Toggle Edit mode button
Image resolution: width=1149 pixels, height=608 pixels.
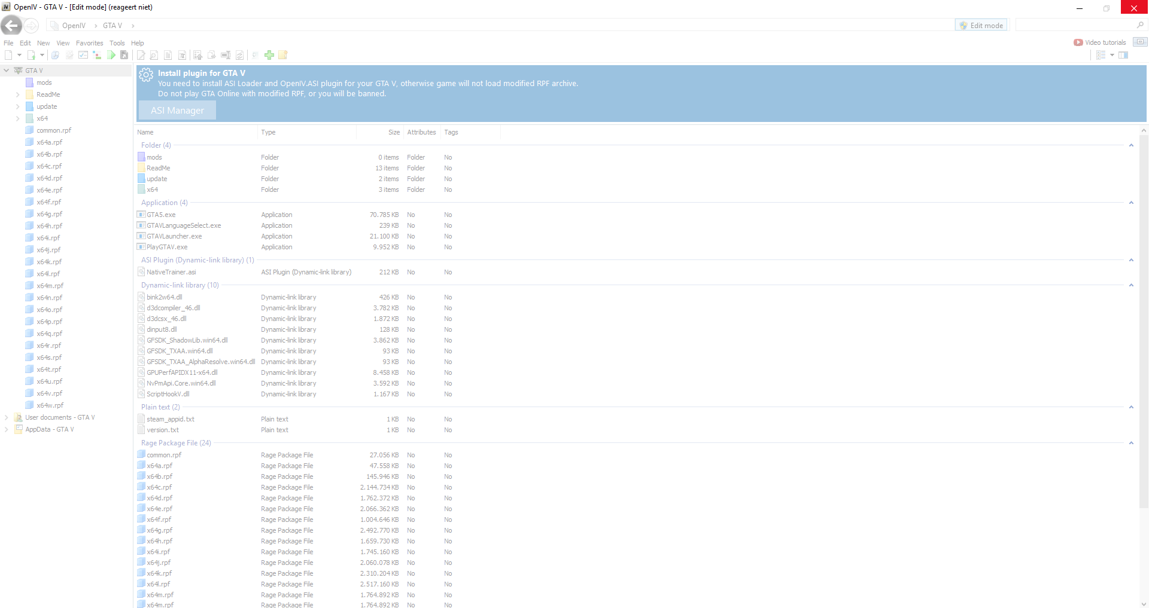[x=981, y=25]
